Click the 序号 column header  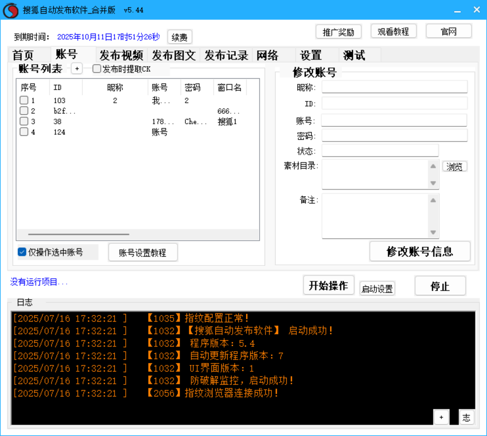pyautogui.click(x=33, y=87)
